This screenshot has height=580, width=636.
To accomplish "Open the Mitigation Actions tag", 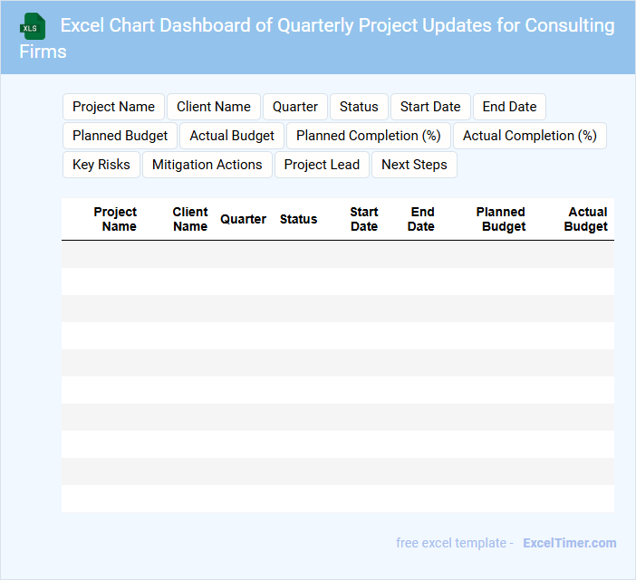I will click(x=207, y=165).
